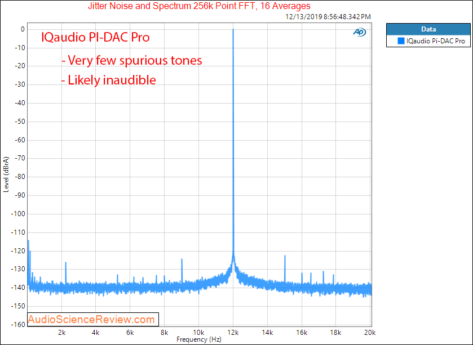
Task: Click the timestamp '12/13/2019 8:56:48.342 PM'
Action: 328,16
